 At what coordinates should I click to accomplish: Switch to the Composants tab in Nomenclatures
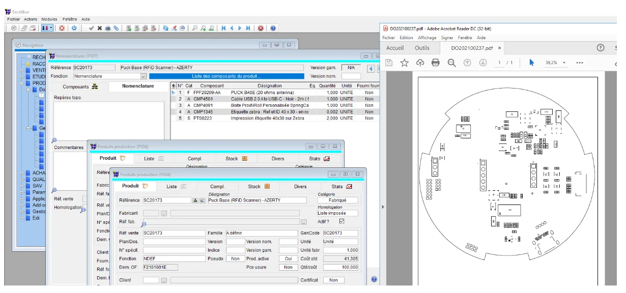[80, 86]
